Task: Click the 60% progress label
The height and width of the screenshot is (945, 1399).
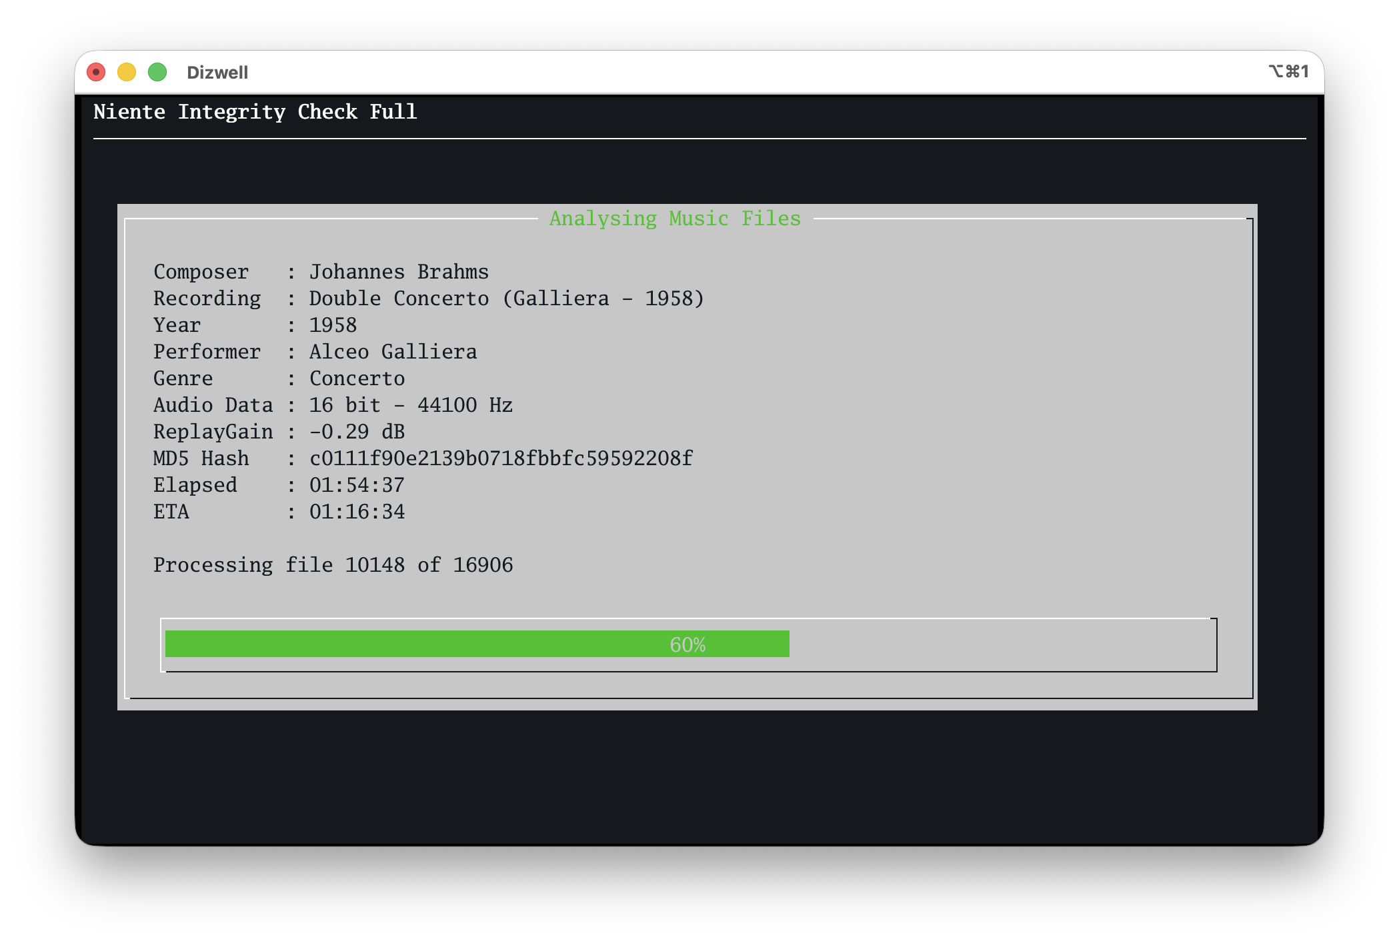Action: pos(687,644)
